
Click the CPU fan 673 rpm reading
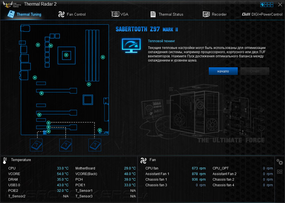click(199, 168)
